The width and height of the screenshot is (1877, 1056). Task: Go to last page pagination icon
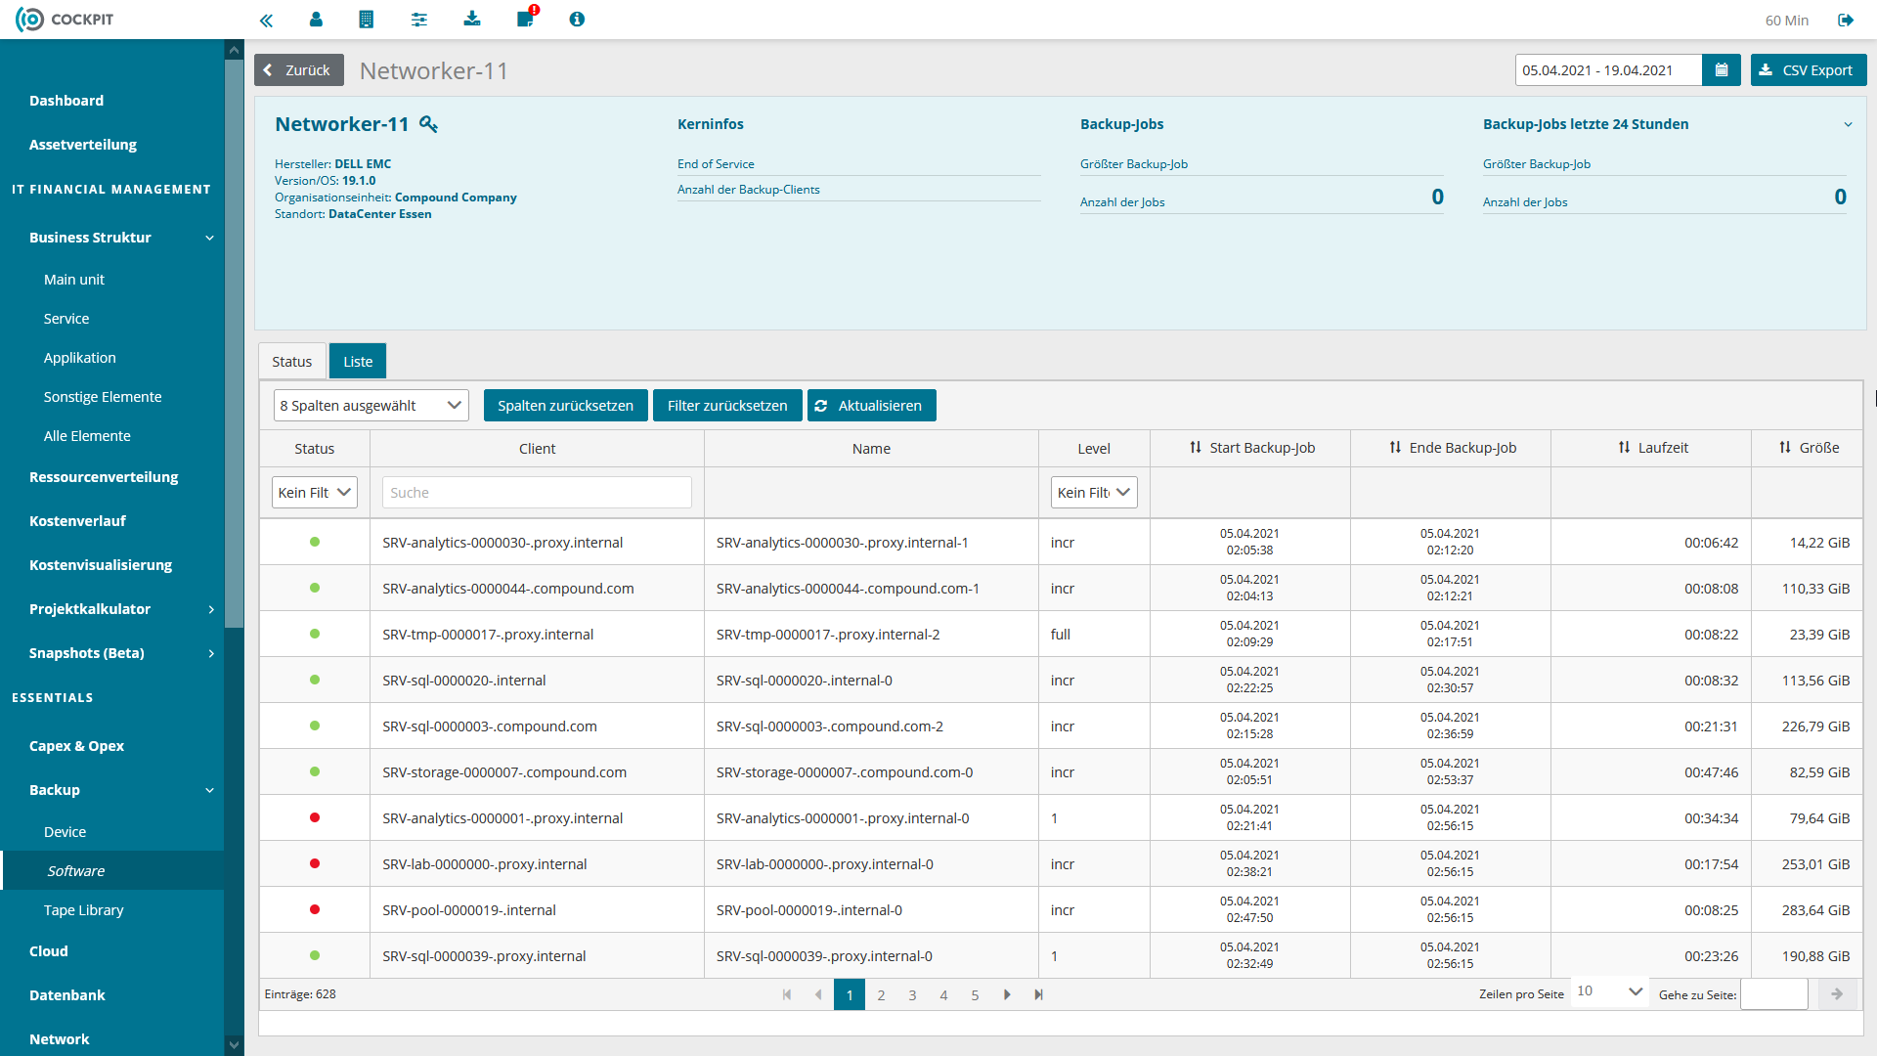point(1038,994)
